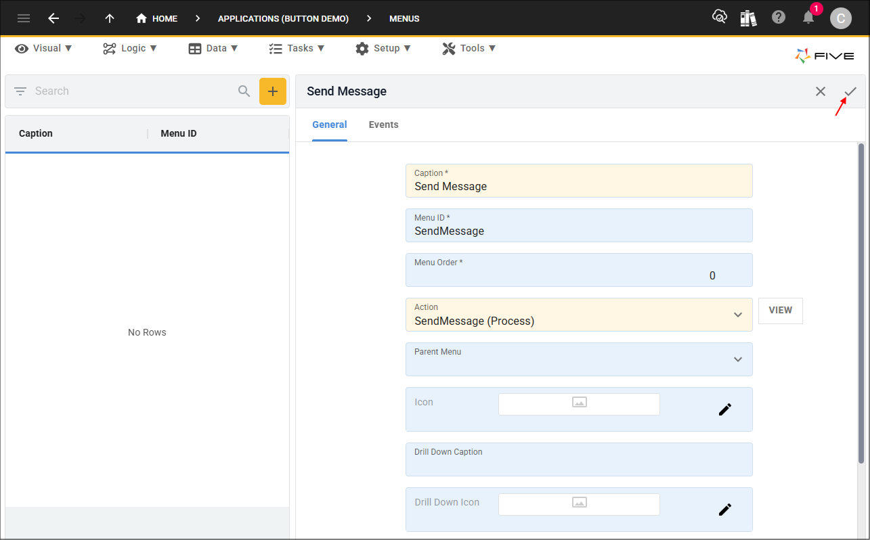Click the Drill Down Icon image placeholder
Screen dimensions: 870x540
click(579, 504)
